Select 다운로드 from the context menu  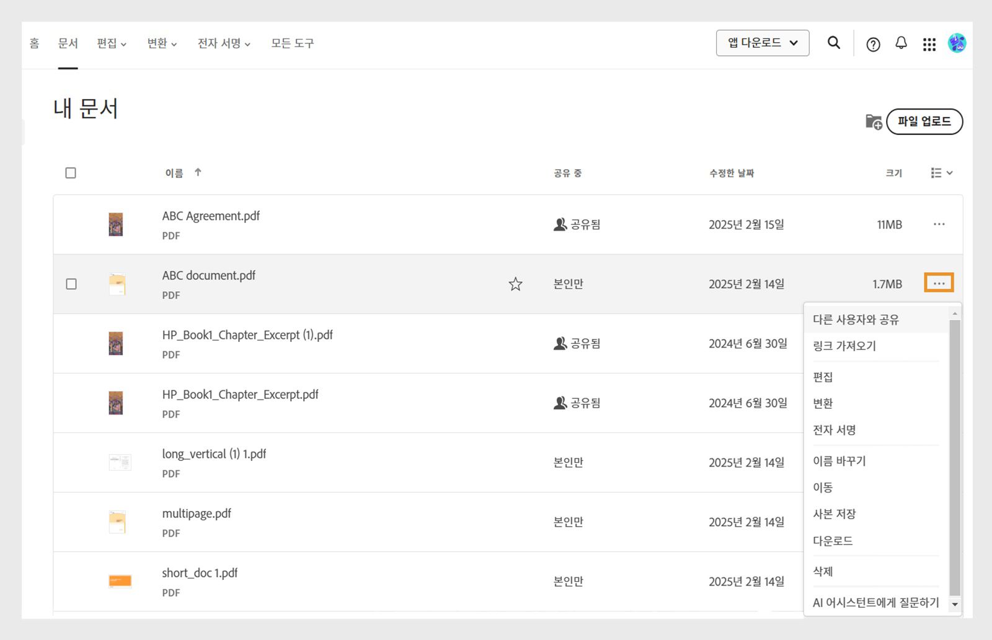coord(833,540)
